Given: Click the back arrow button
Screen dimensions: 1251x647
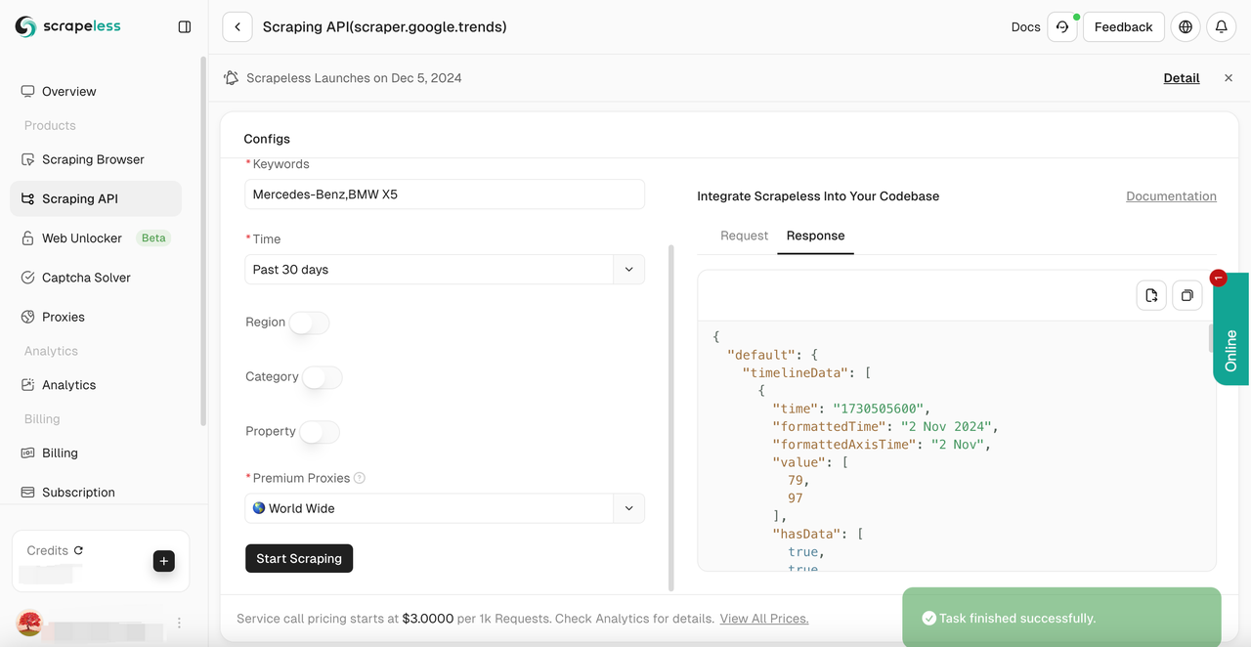Looking at the screenshot, I should coord(237,27).
